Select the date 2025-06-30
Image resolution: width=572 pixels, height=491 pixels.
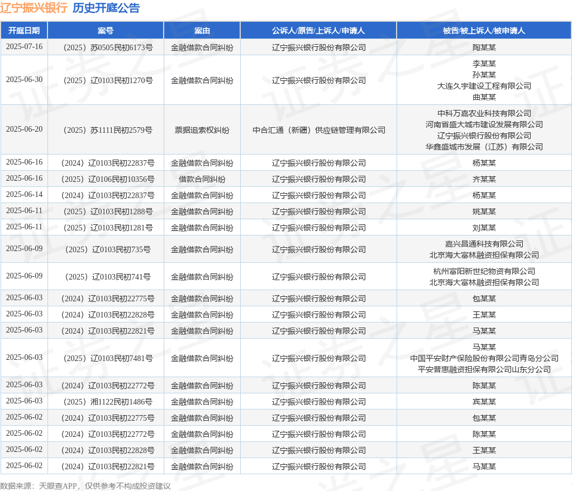(x=24, y=79)
